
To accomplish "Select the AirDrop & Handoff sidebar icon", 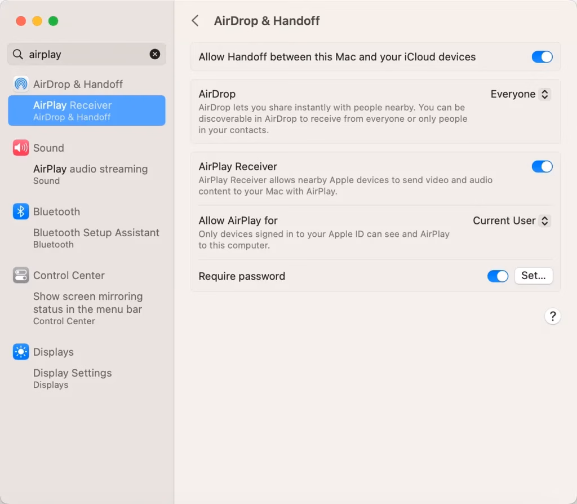I will pyautogui.click(x=19, y=84).
